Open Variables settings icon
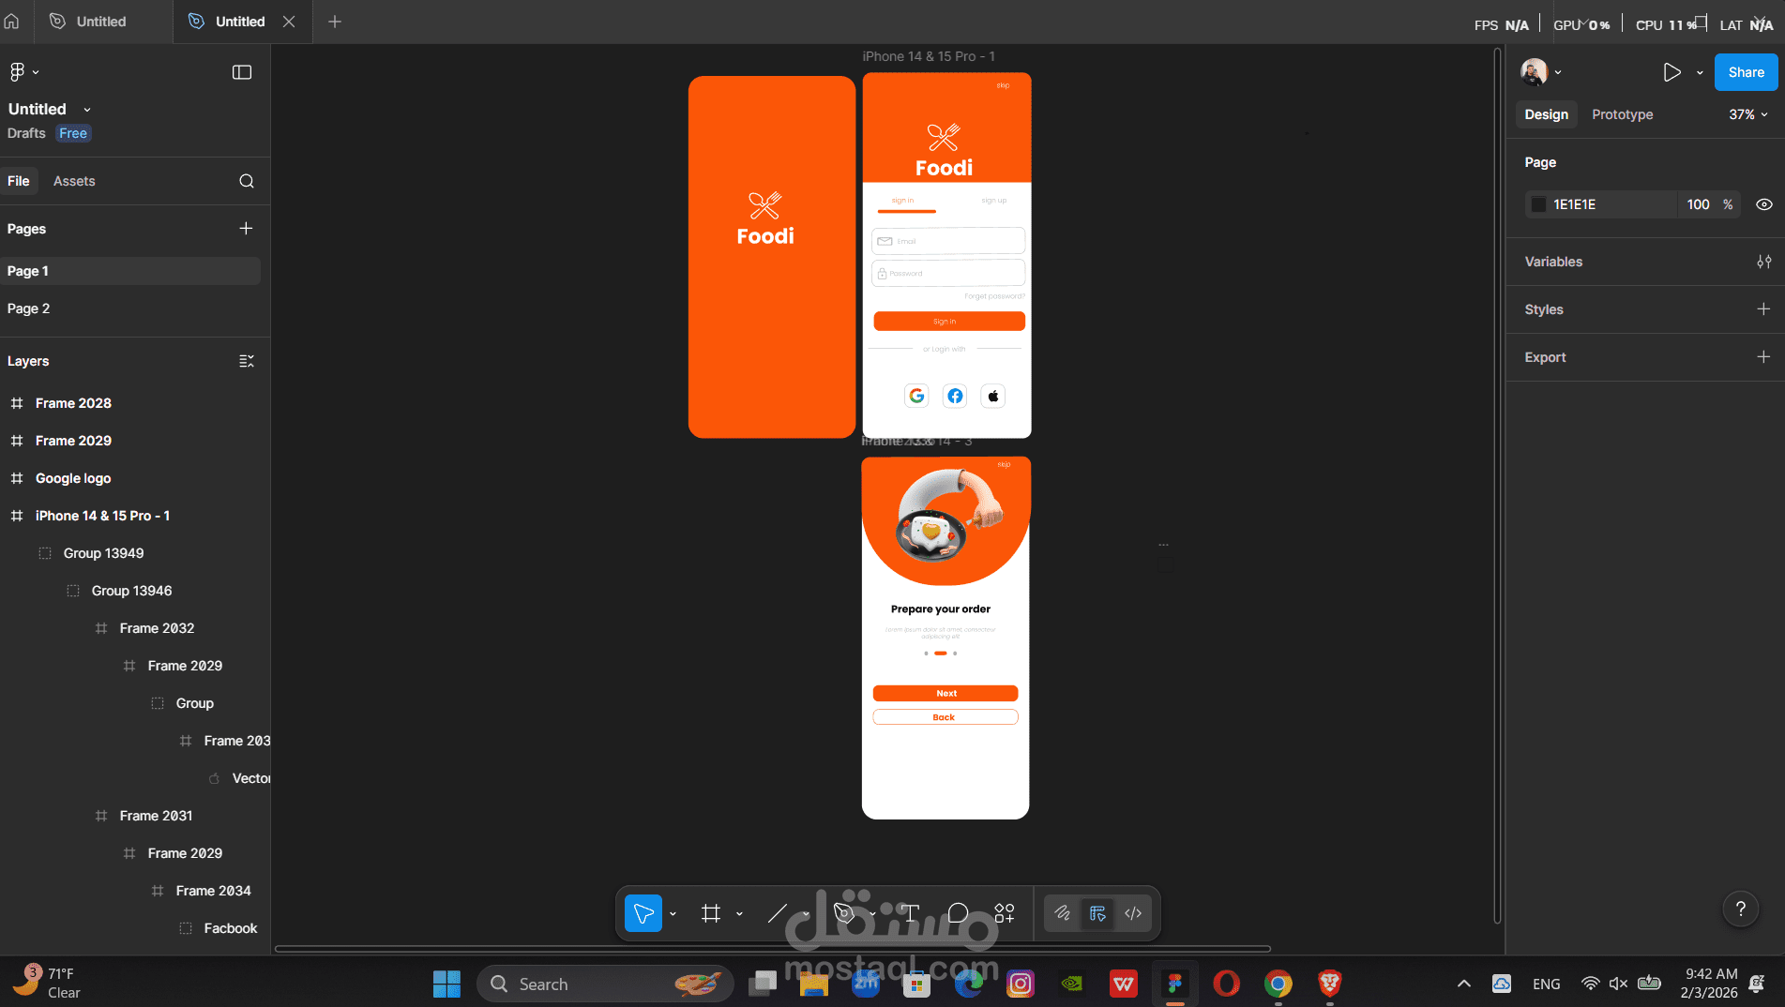The height and width of the screenshot is (1007, 1785). click(1763, 262)
